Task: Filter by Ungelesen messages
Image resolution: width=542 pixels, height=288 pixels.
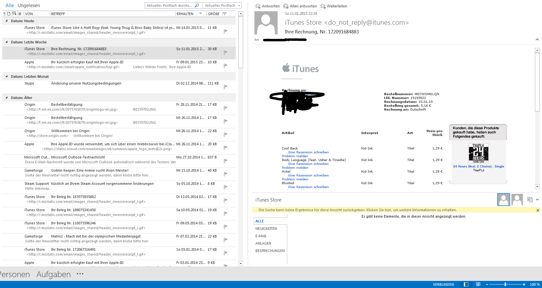Action: pos(29,5)
